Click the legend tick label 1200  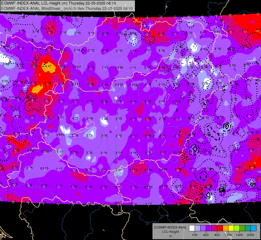coord(228,235)
